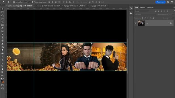This screenshot has height=98, width=175.
Task: Go to the Home screen
Action: [4, 2]
